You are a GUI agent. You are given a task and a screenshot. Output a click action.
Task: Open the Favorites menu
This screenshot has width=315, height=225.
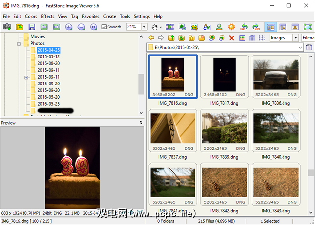[x=91, y=16]
